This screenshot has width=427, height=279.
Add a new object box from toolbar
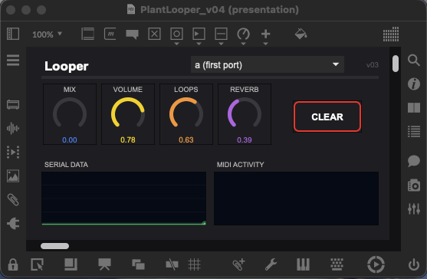click(x=88, y=34)
